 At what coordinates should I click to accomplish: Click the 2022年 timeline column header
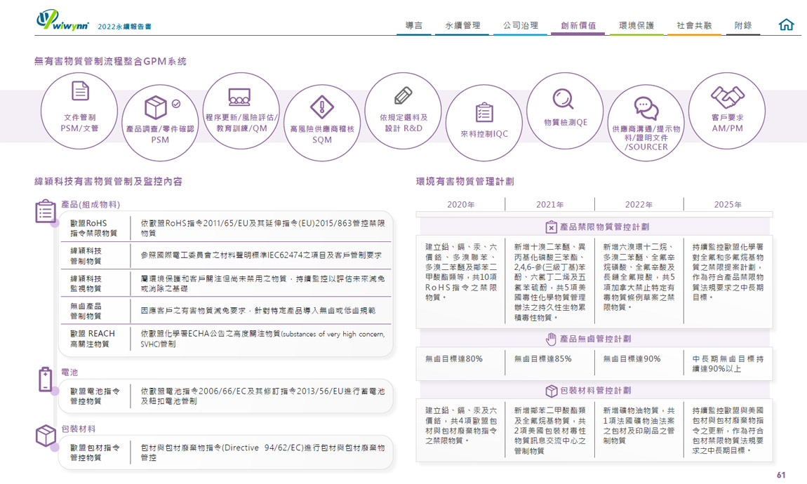point(638,205)
